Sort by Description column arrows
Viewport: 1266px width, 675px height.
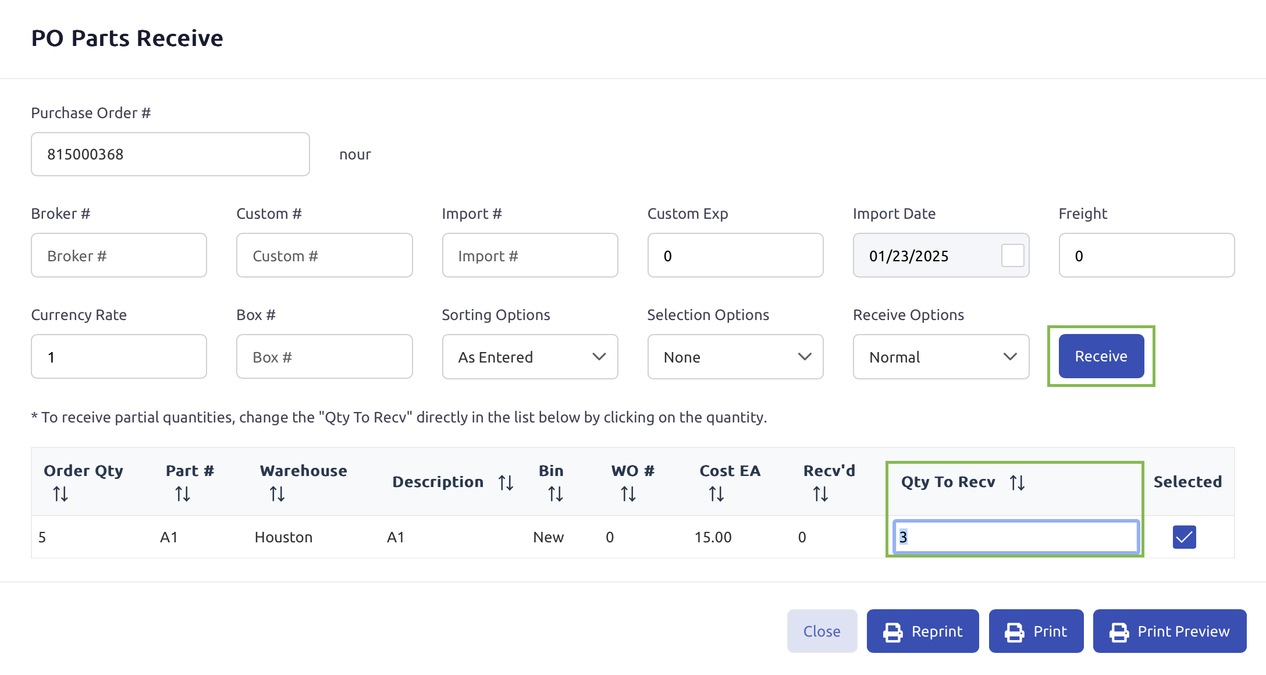(x=506, y=482)
